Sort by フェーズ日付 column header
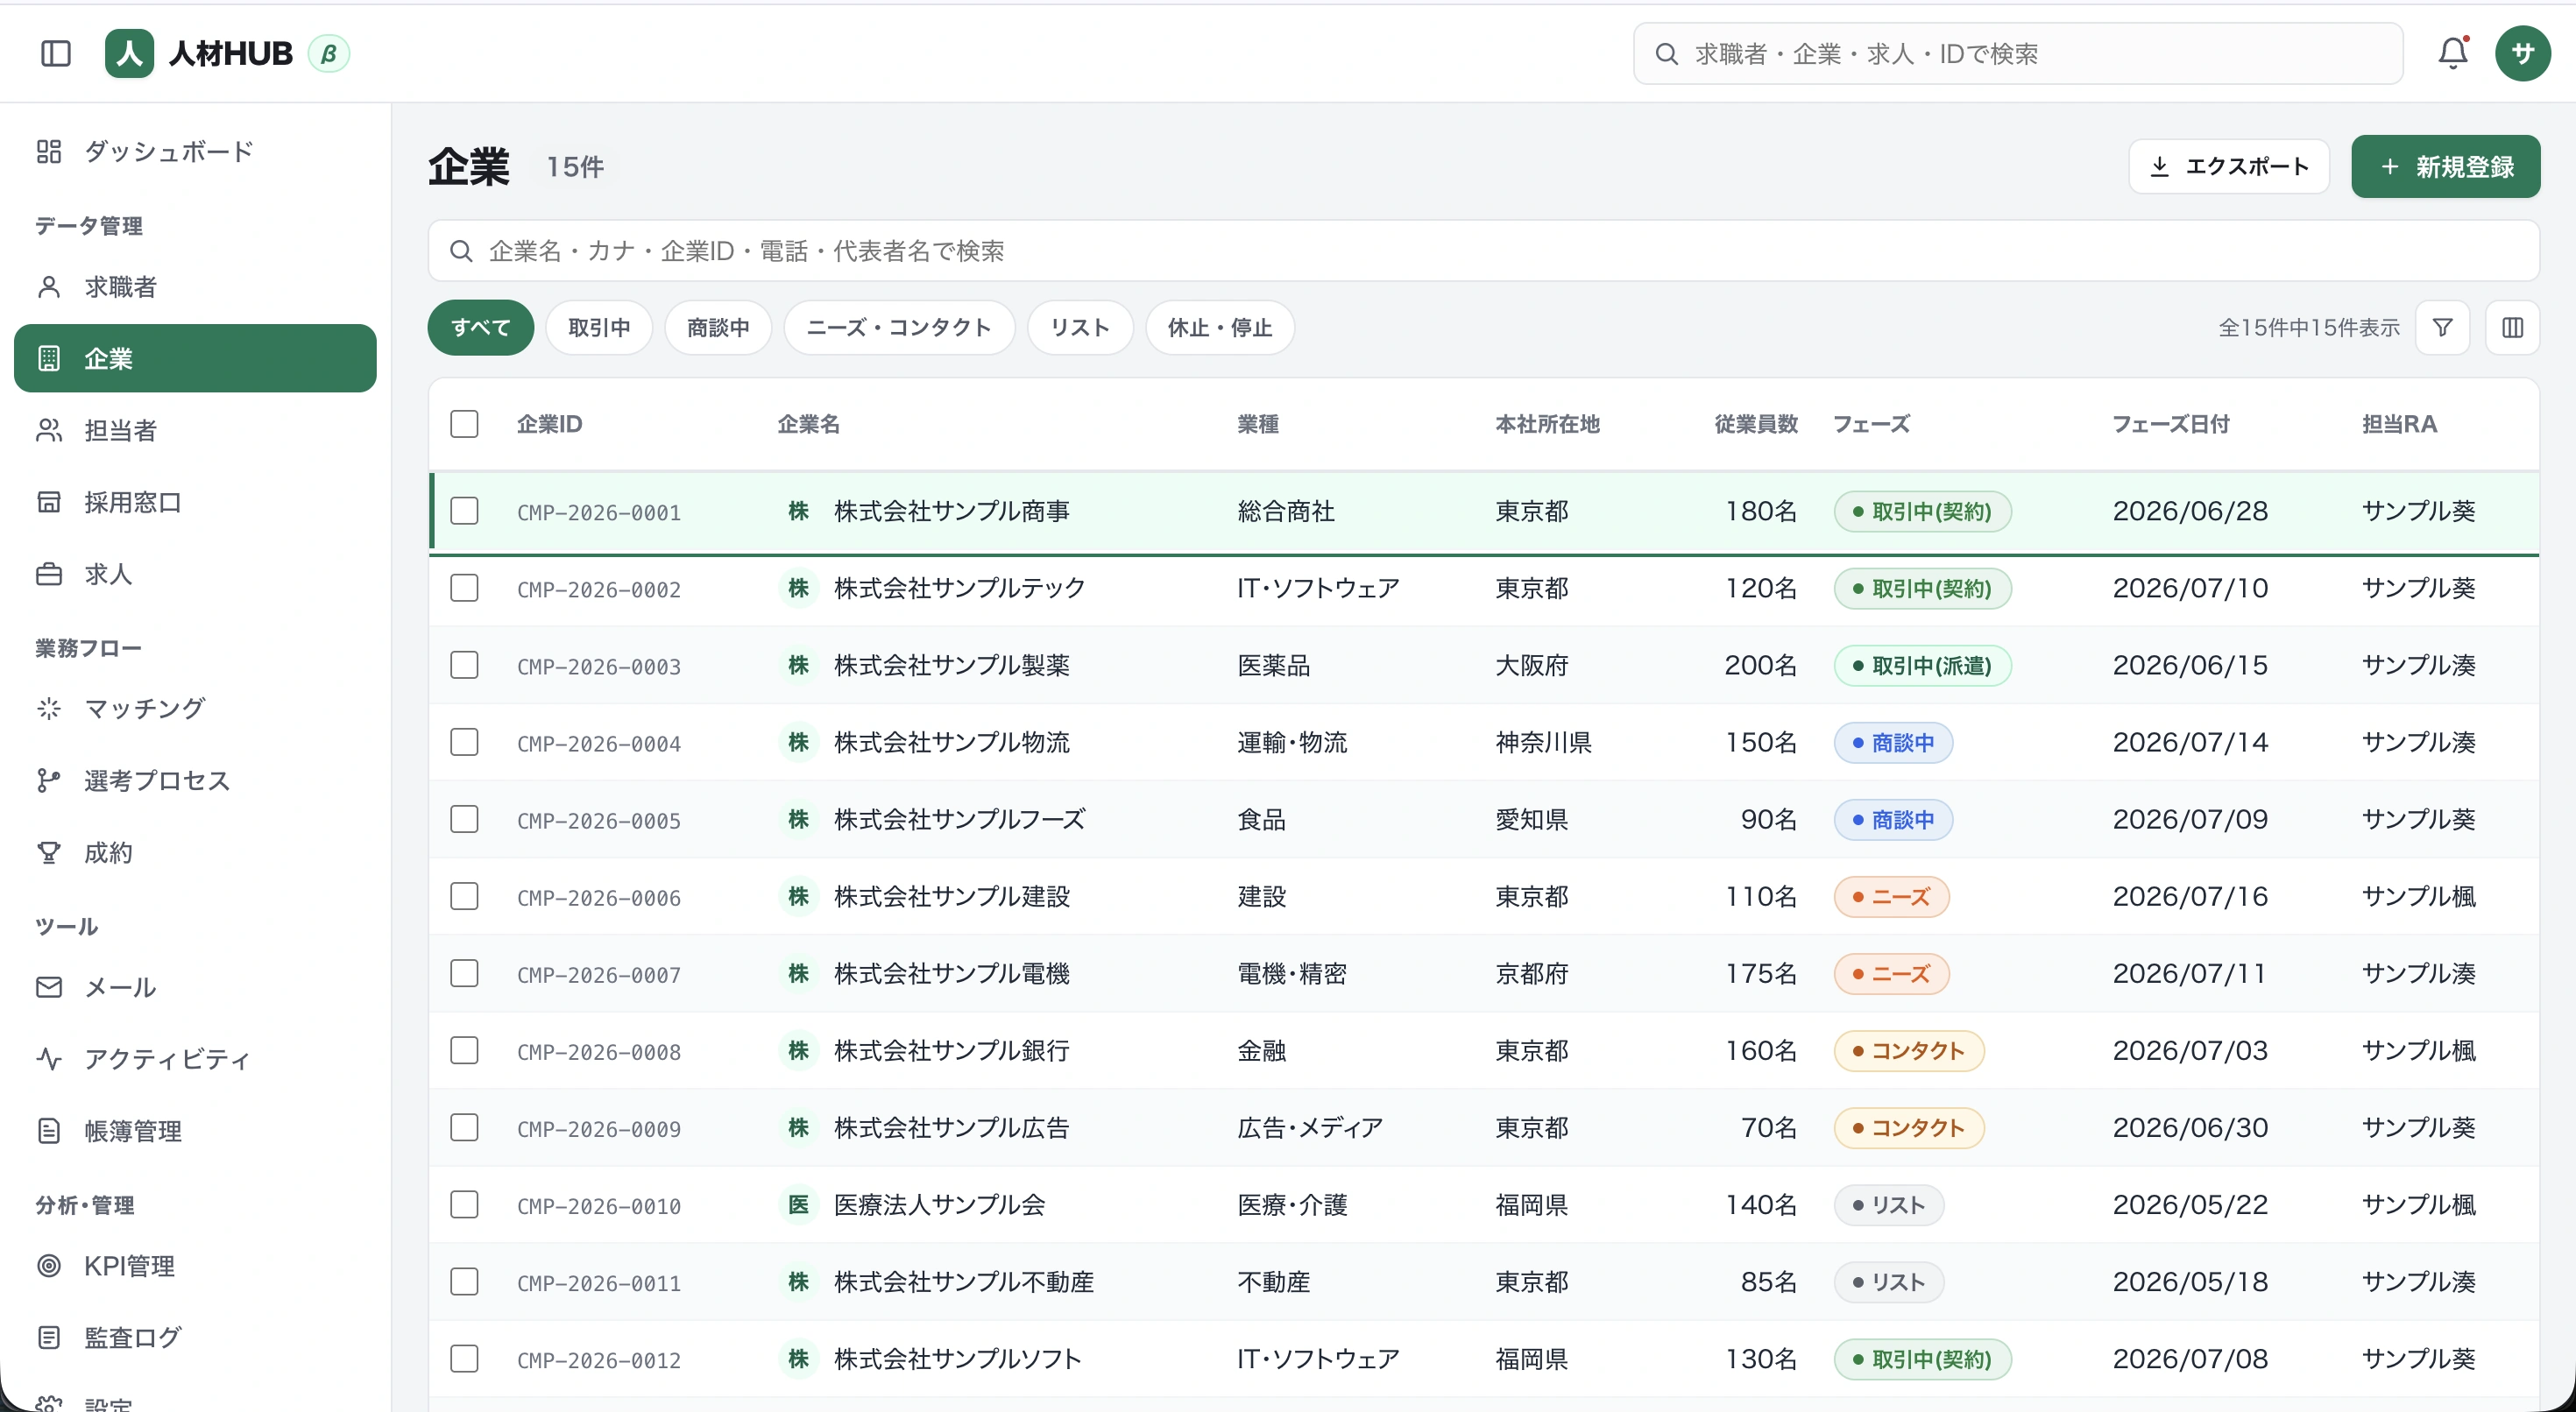Viewport: 2576px width, 1412px height. pyautogui.click(x=2171, y=424)
